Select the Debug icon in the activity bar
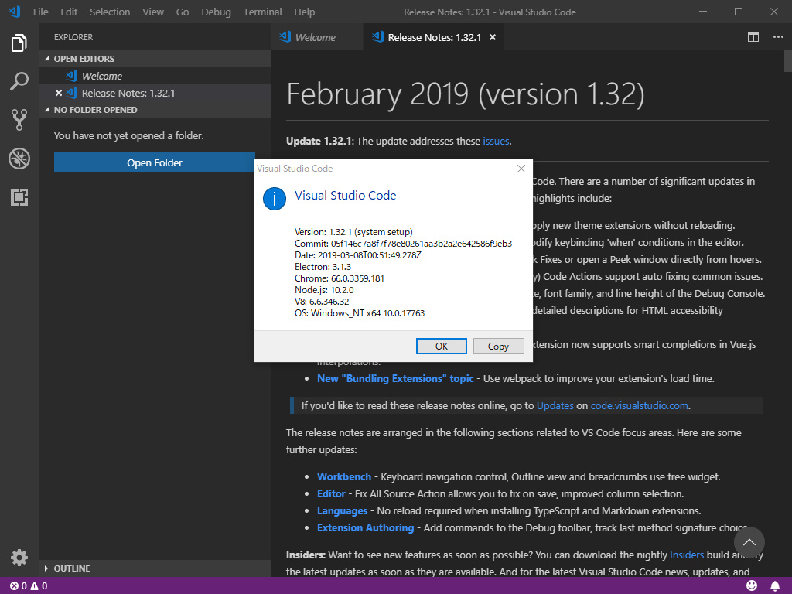The width and height of the screenshot is (792, 594). point(19,159)
